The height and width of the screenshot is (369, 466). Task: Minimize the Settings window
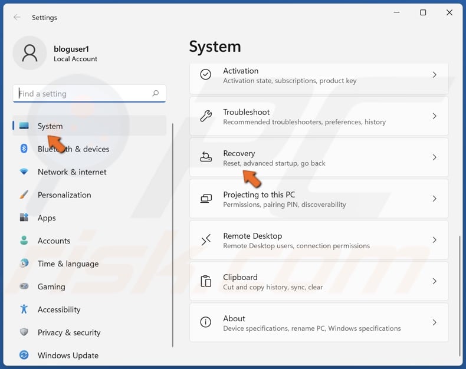click(397, 12)
